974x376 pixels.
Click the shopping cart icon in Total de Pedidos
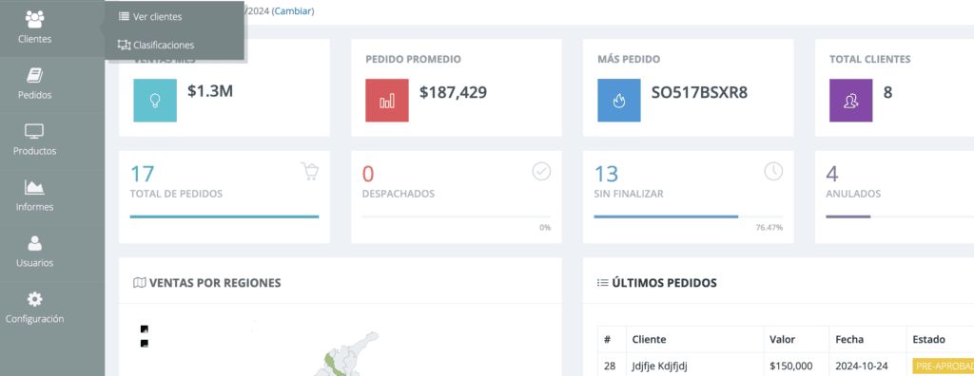click(x=310, y=171)
